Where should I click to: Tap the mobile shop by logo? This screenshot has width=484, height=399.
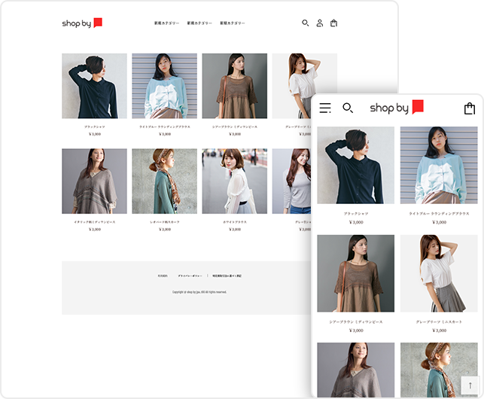point(397,108)
